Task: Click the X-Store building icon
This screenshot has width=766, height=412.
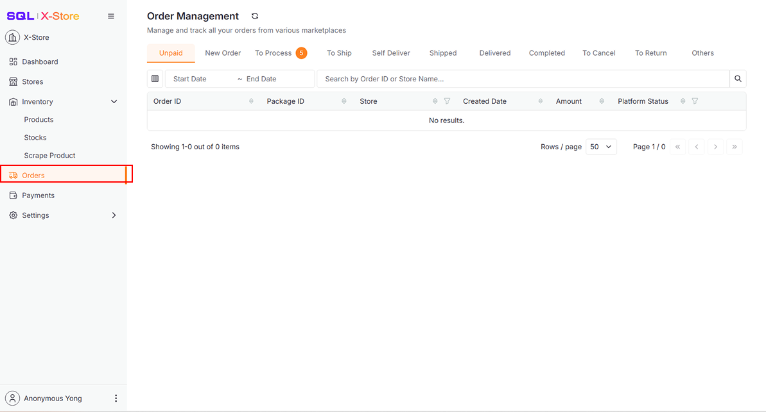Action: pos(12,37)
